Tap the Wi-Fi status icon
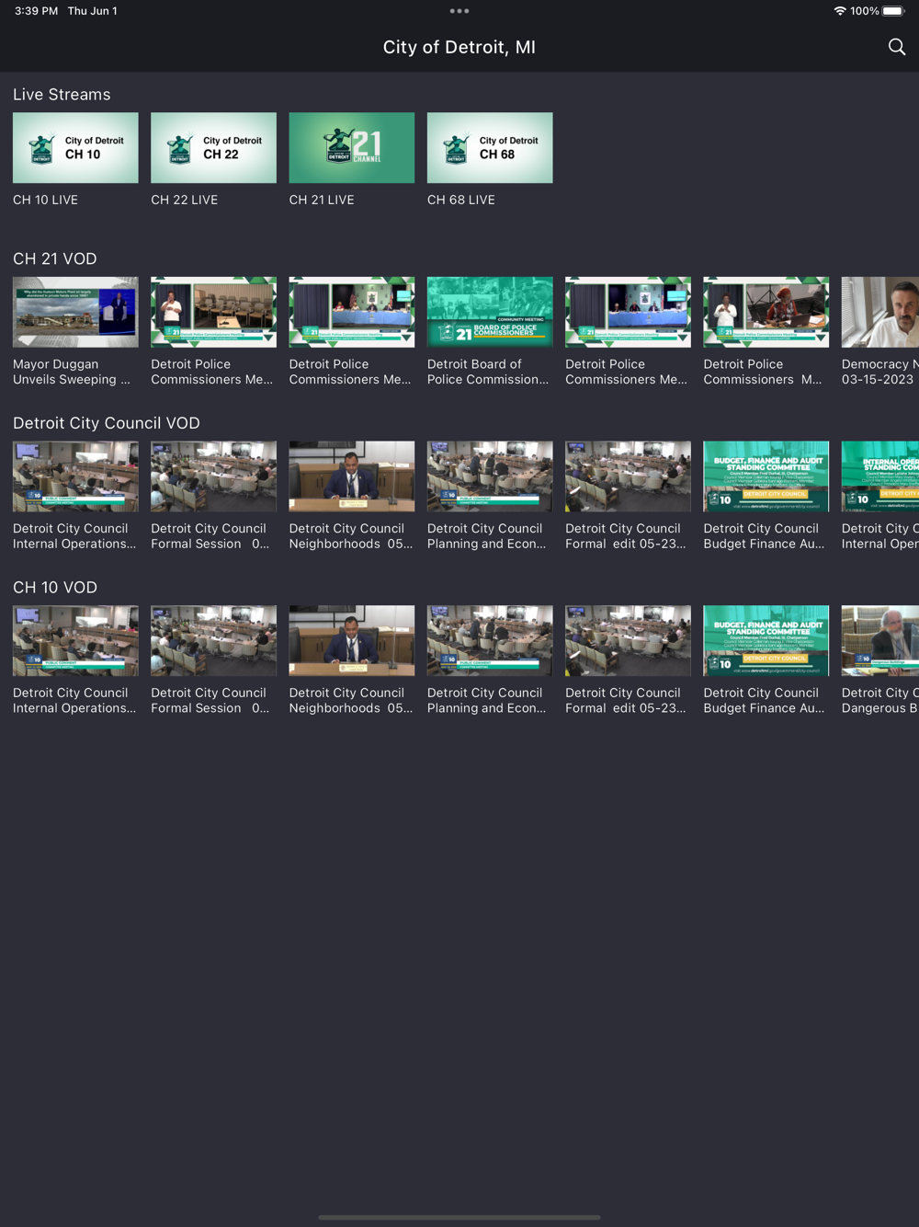The width and height of the screenshot is (919, 1227). point(840,11)
